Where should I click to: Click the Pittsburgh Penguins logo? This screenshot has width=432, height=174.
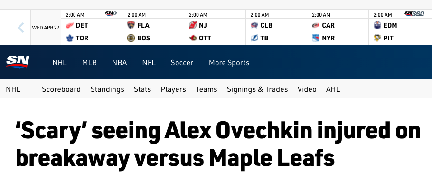(x=377, y=38)
